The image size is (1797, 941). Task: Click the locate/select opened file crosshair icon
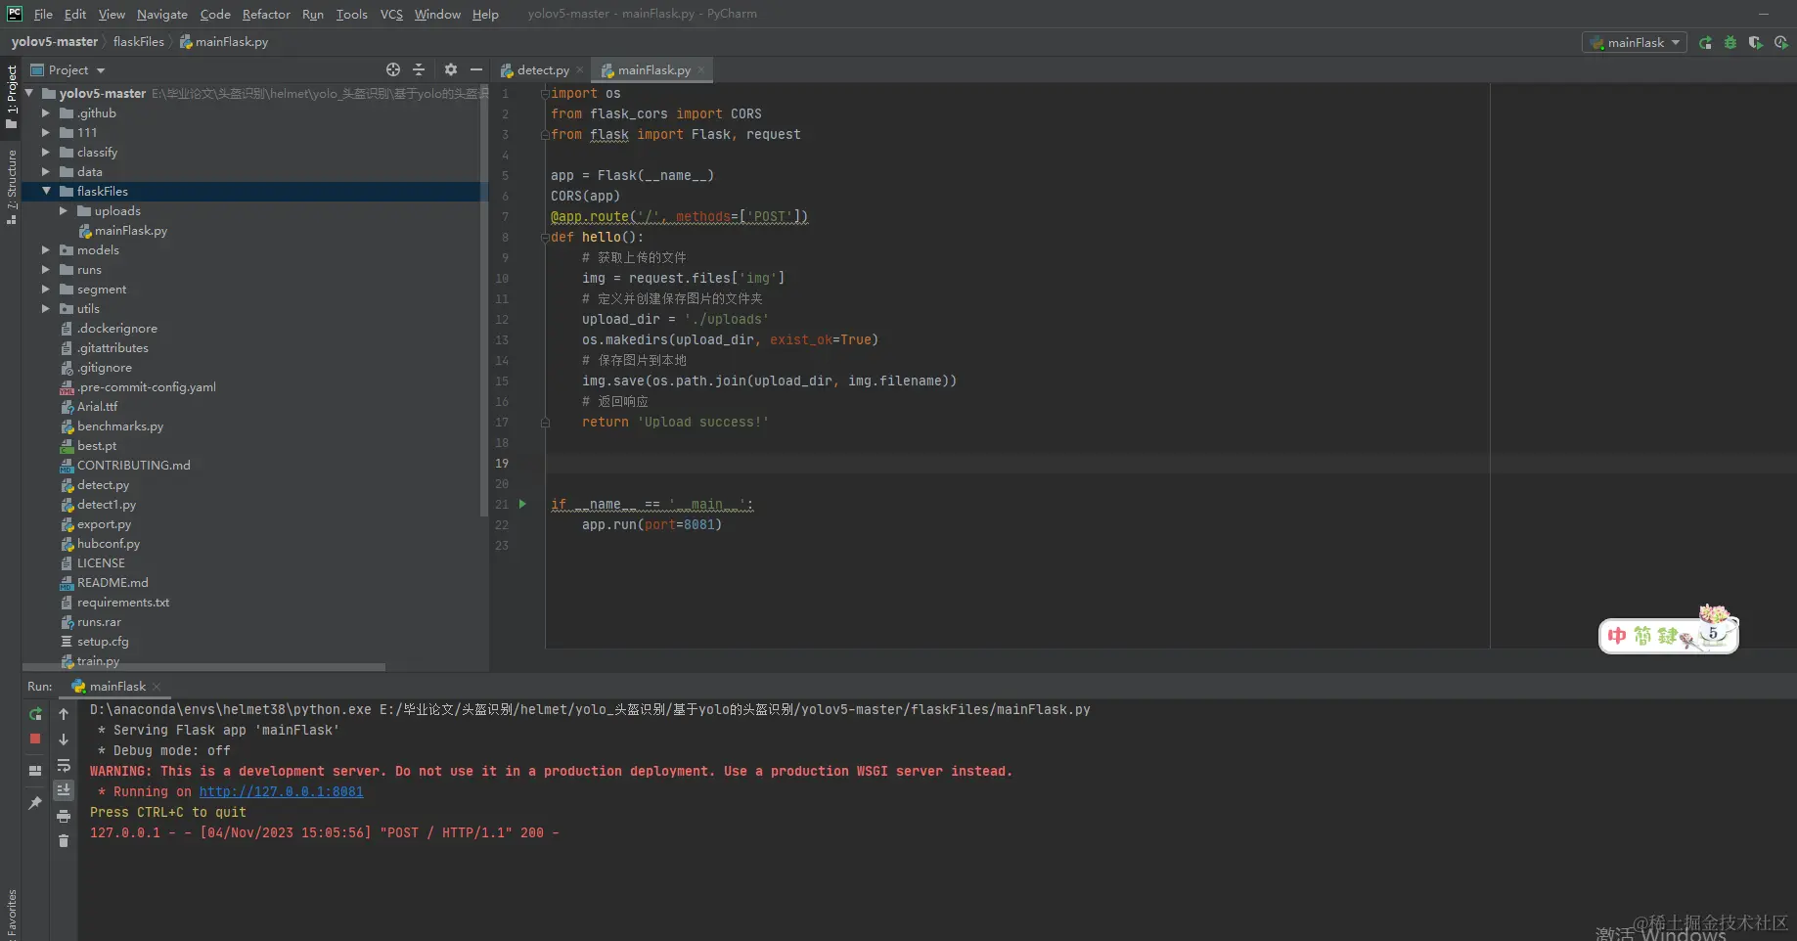click(x=393, y=69)
